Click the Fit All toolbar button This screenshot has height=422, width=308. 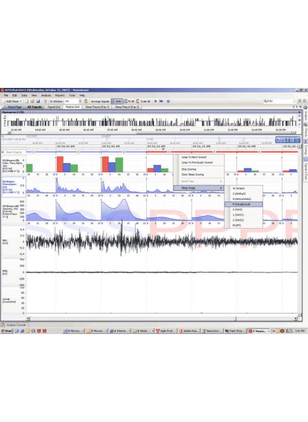pos(129,101)
